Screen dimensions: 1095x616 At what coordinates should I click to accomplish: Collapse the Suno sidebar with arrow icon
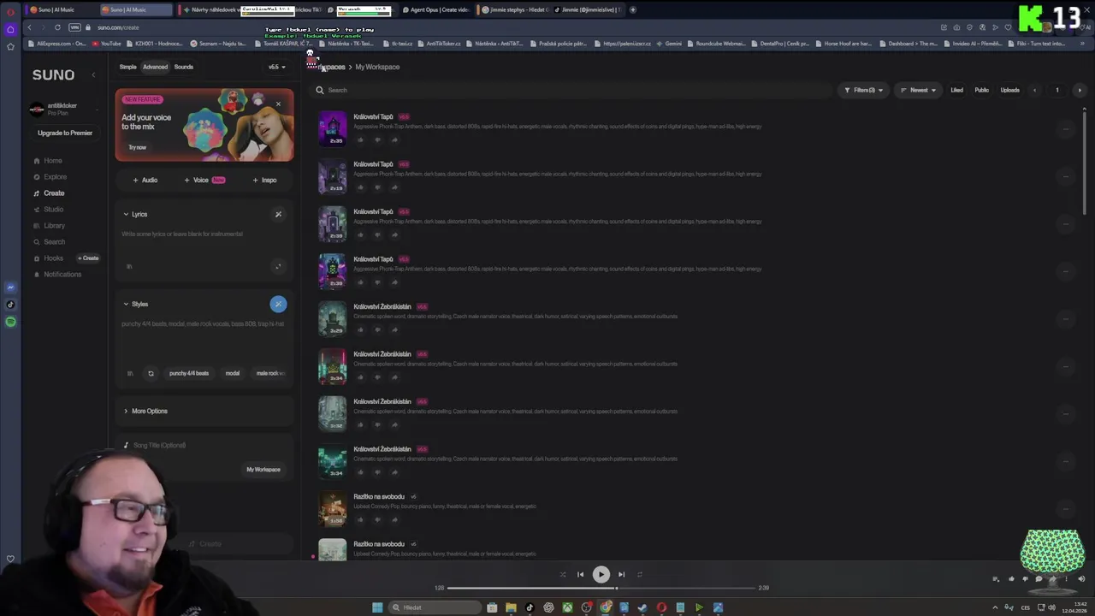pos(94,75)
